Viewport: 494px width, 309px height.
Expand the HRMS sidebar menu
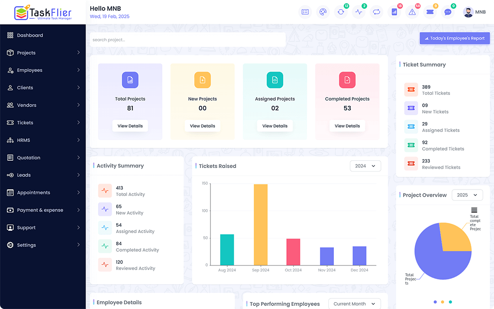[43, 140]
